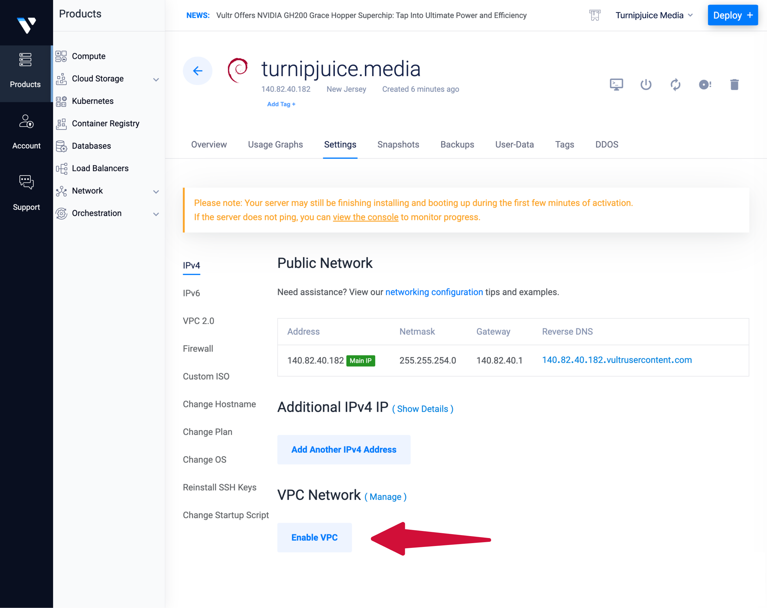Click Add Another IPv4 Address button

pyautogui.click(x=344, y=449)
